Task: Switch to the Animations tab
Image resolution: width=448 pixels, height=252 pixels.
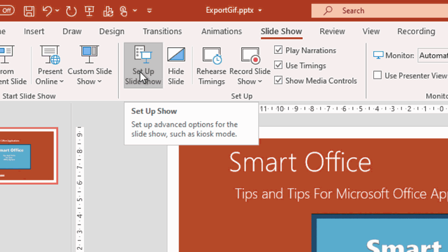Action: coord(221,31)
